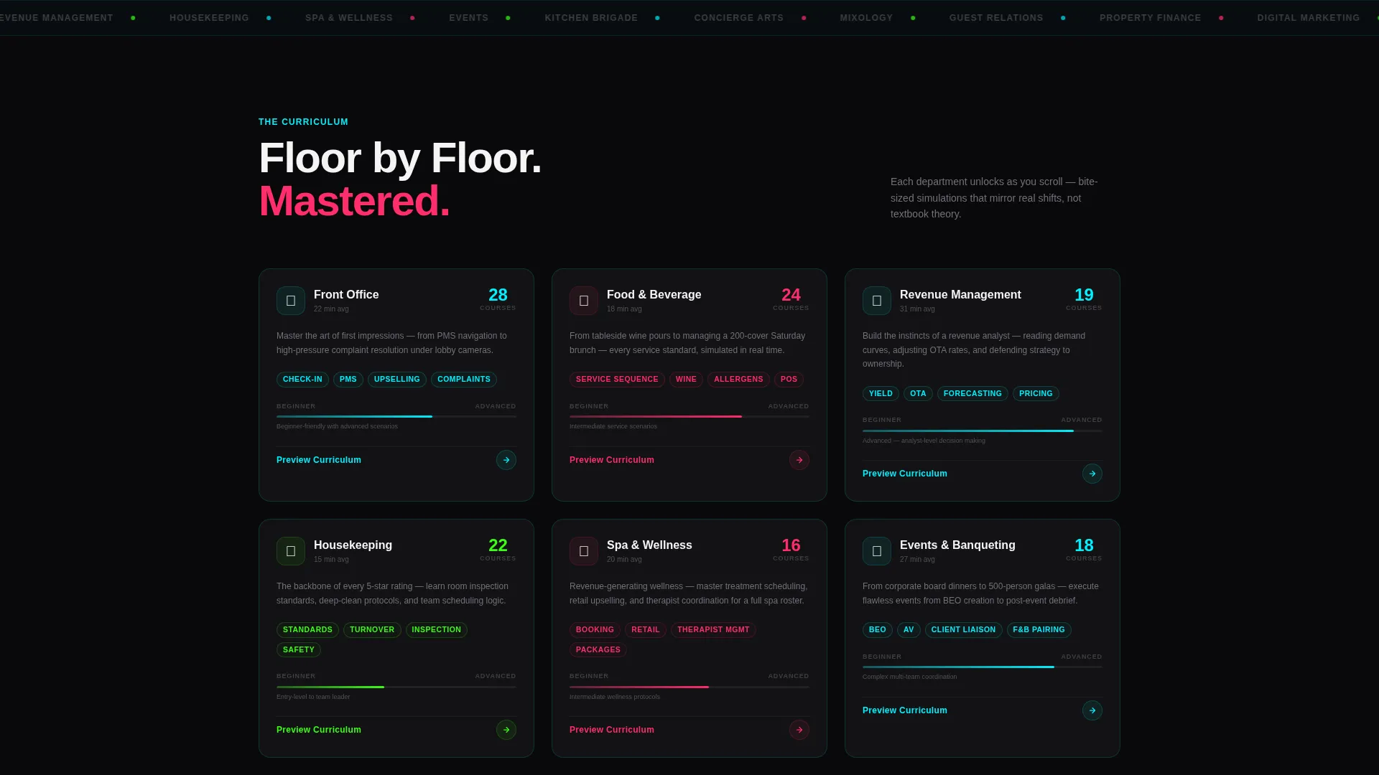Click the arrow icon in Revenue Management card
1379x775 pixels.
1092,474
